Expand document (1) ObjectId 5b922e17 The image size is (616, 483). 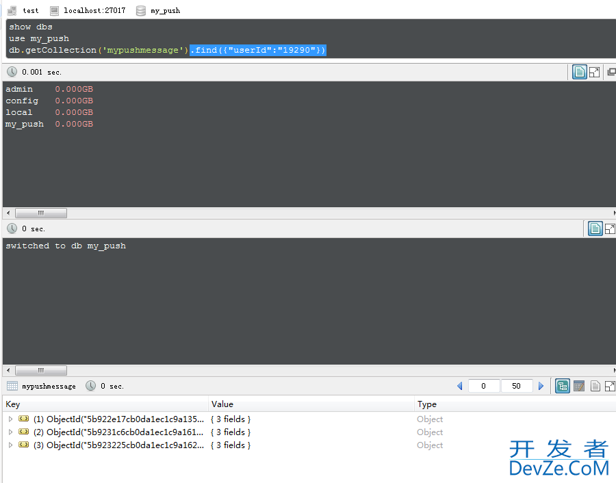click(10, 419)
